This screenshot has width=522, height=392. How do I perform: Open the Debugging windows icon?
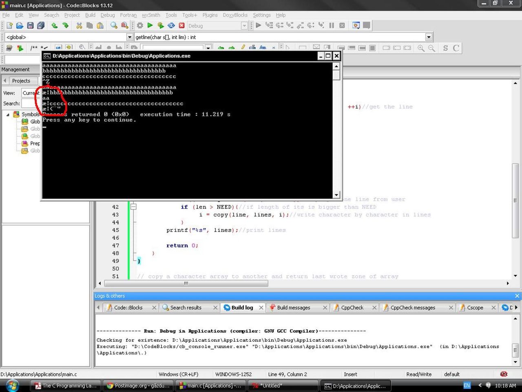pyautogui.click(x=356, y=25)
